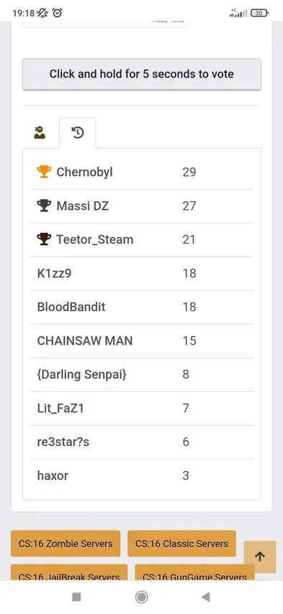The width and height of the screenshot is (283, 614).
Task: Select the BloodBandit player row
Action: (x=141, y=307)
